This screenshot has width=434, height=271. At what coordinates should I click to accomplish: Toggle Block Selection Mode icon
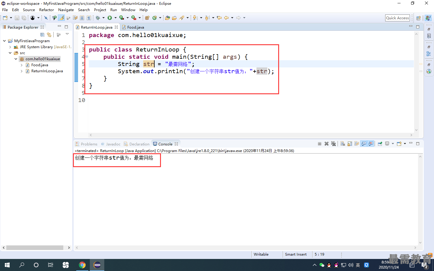tap(82, 18)
